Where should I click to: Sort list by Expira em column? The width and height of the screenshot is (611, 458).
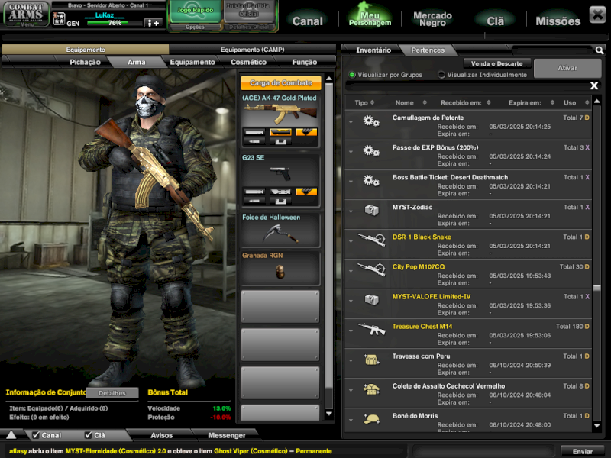click(x=531, y=103)
